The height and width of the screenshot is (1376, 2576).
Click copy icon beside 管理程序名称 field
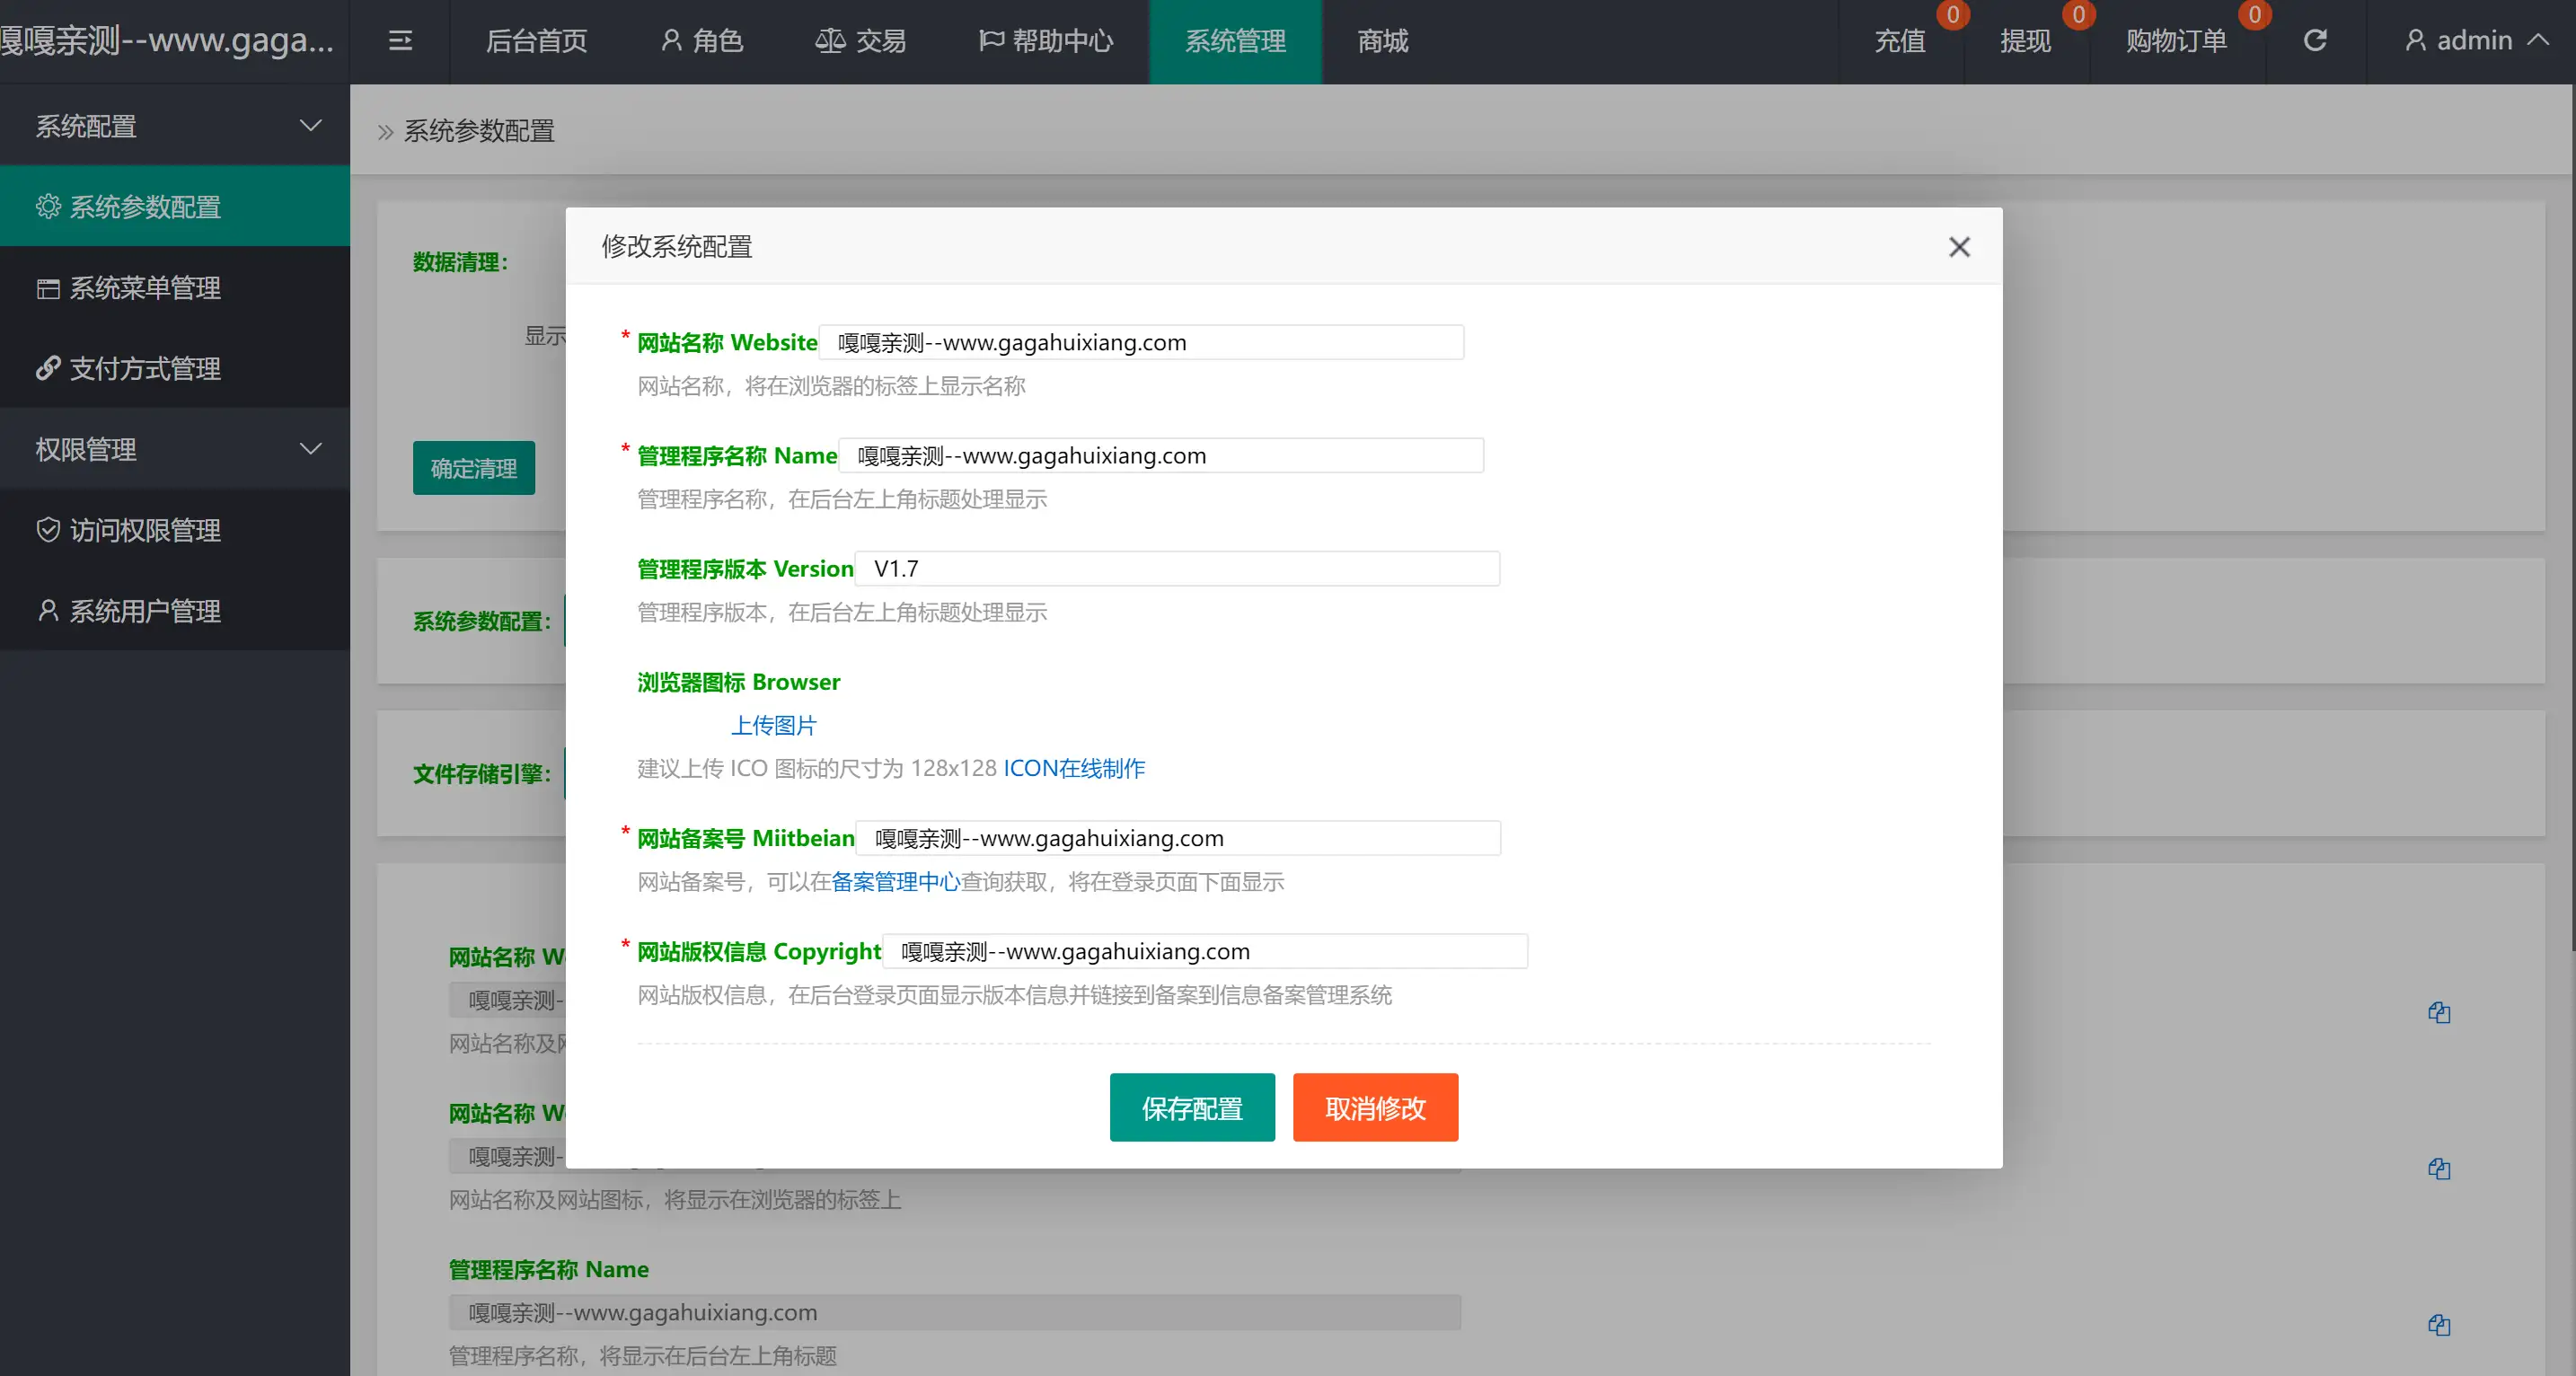(x=2439, y=1325)
